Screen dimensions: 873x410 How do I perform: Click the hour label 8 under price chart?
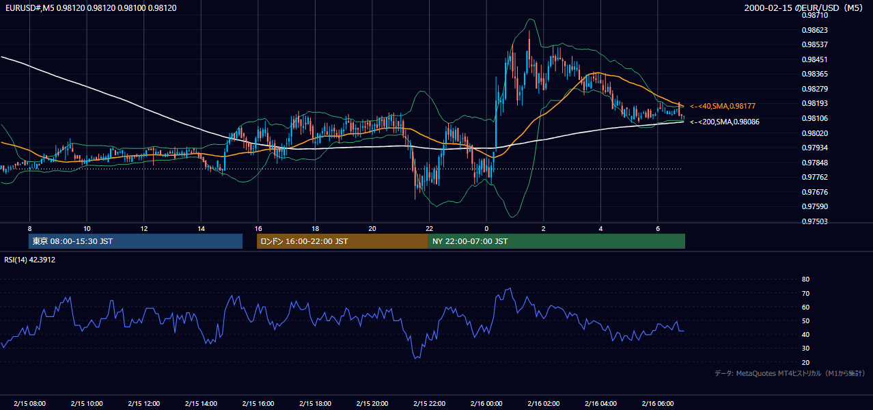[x=29, y=228]
